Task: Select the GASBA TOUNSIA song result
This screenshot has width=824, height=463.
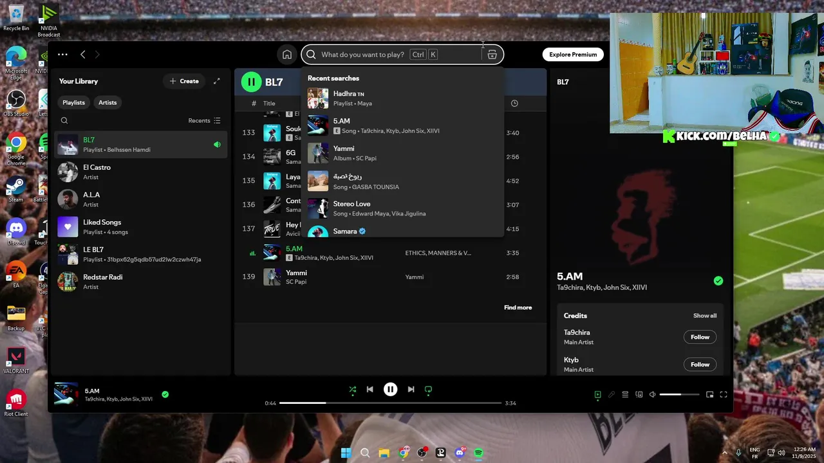Action: tap(402, 181)
